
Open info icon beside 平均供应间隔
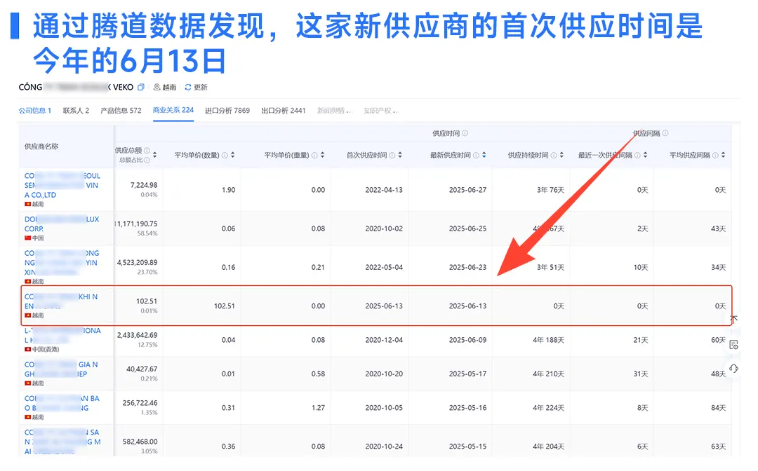pos(715,156)
